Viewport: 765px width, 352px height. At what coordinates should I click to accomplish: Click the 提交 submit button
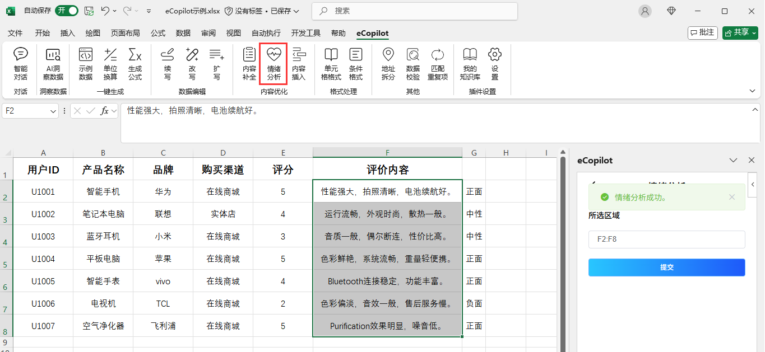coord(666,267)
